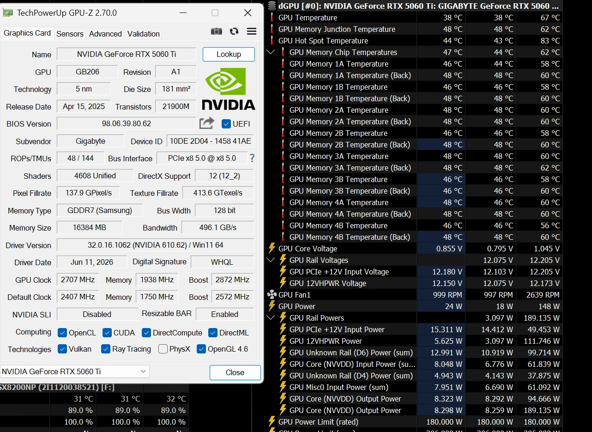Click the GPU Temperature thermometer icon
Viewport: 592px width, 432px height.
(272, 18)
